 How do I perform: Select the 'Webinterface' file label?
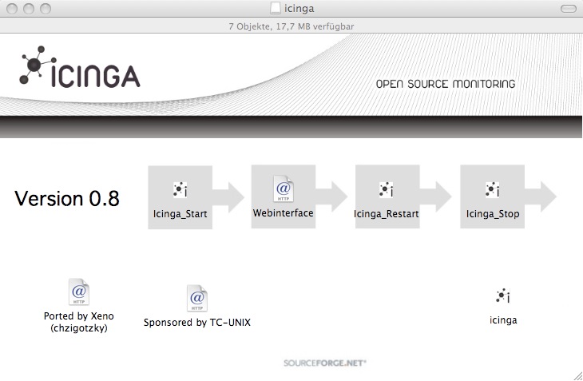pyautogui.click(x=284, y=213)
